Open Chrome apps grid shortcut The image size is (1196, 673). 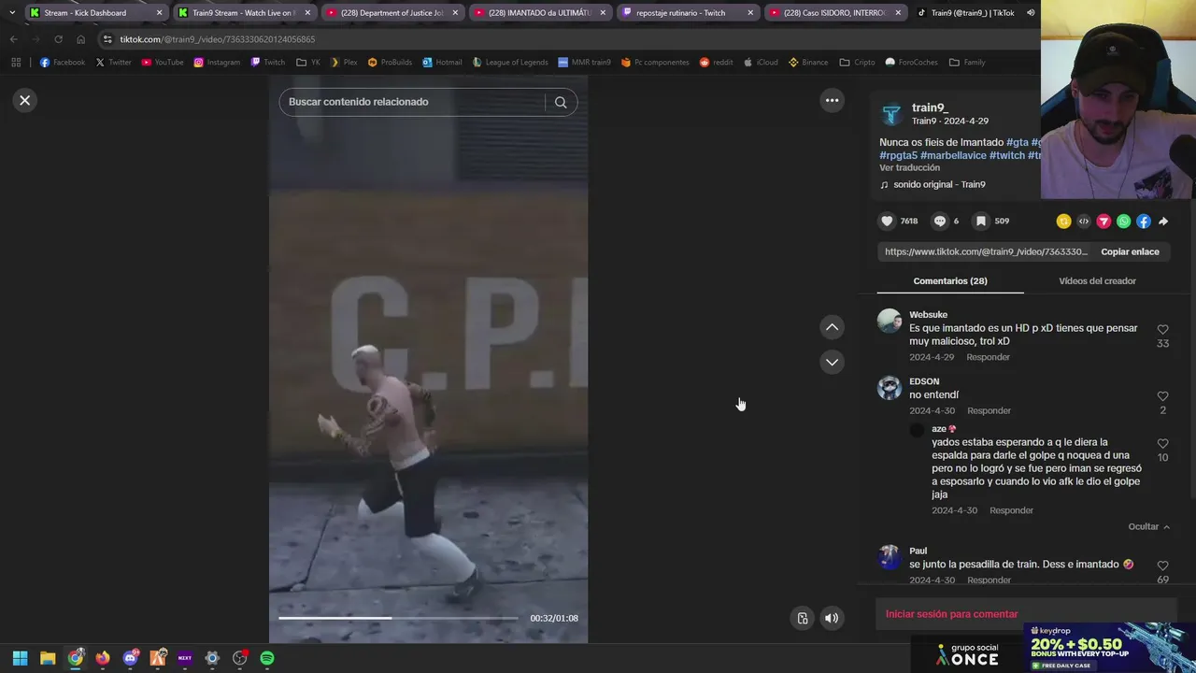(x=16, y=63)
